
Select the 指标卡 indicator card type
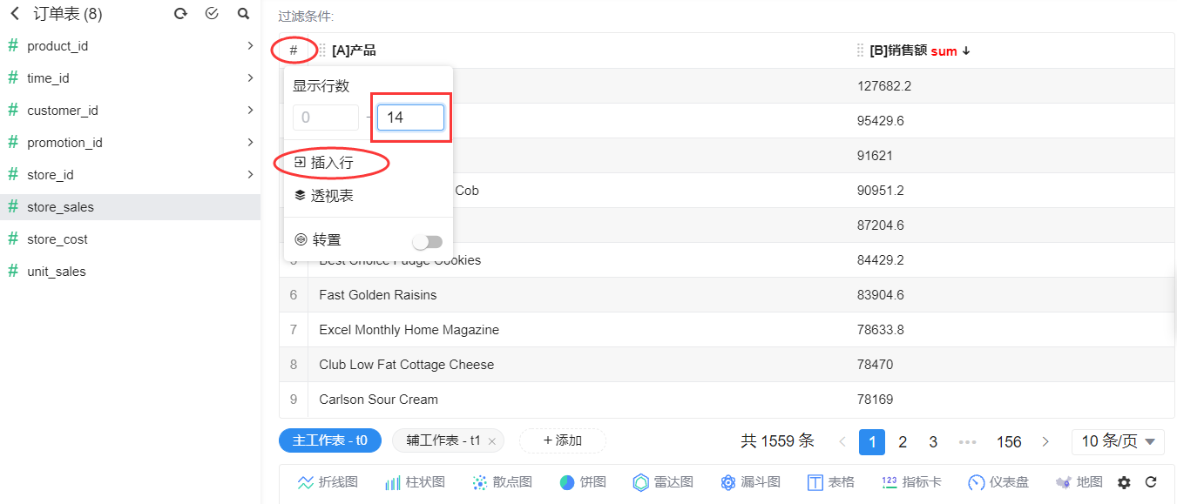coord(911,482)
